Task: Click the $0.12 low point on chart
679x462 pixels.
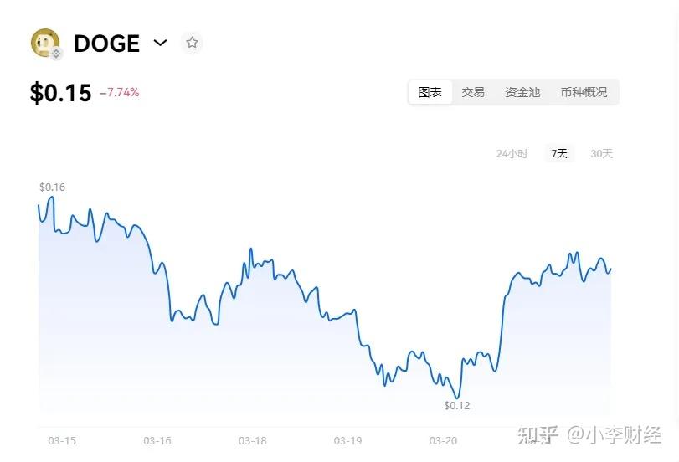Action: (x=457, y=406)
